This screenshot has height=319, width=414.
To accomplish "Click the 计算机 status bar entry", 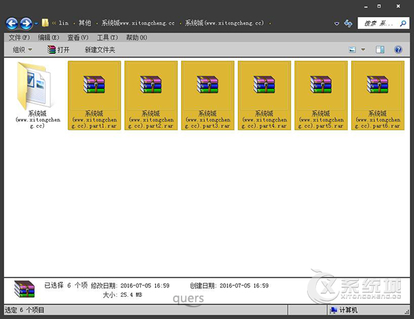I will (x=344, y=310).
